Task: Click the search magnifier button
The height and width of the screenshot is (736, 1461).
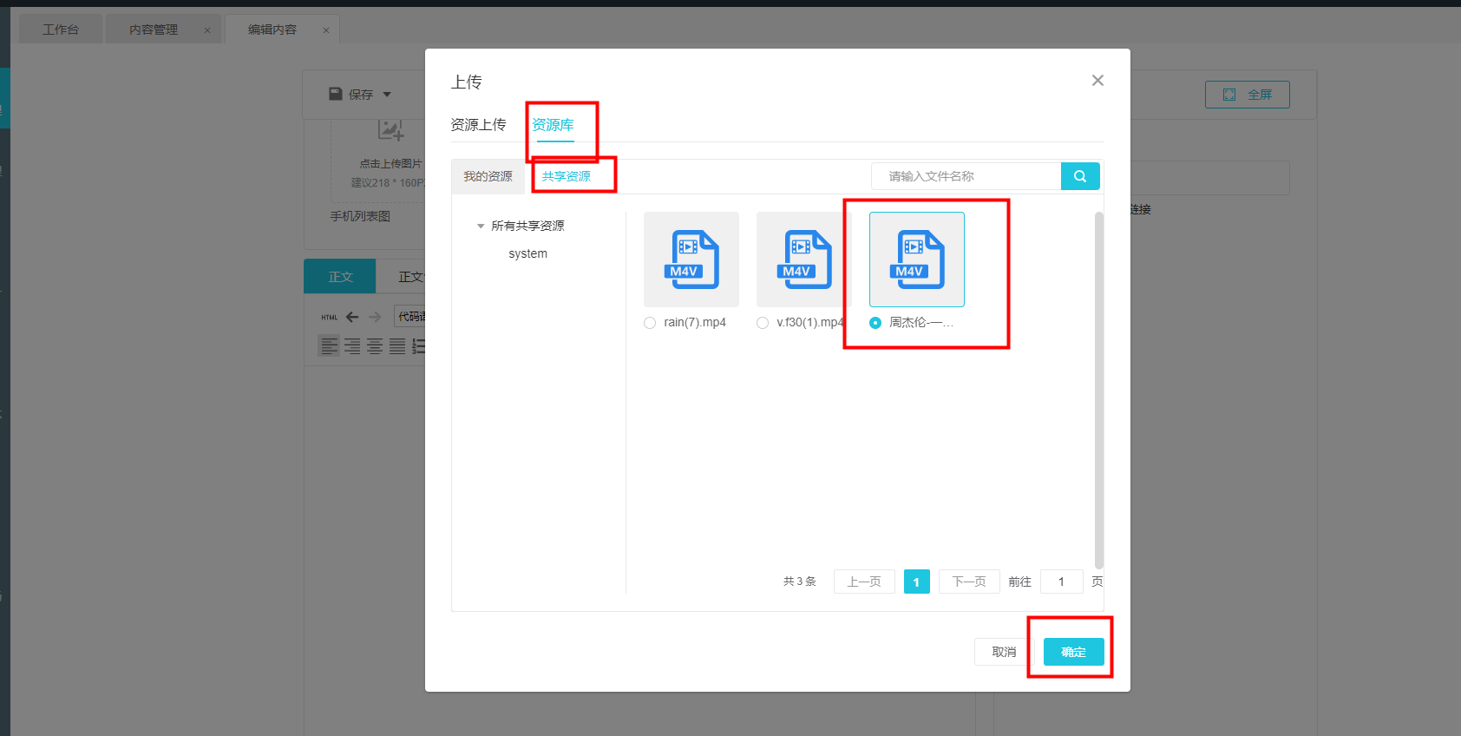Action: pyautogui.click(x=1080, y=176)
